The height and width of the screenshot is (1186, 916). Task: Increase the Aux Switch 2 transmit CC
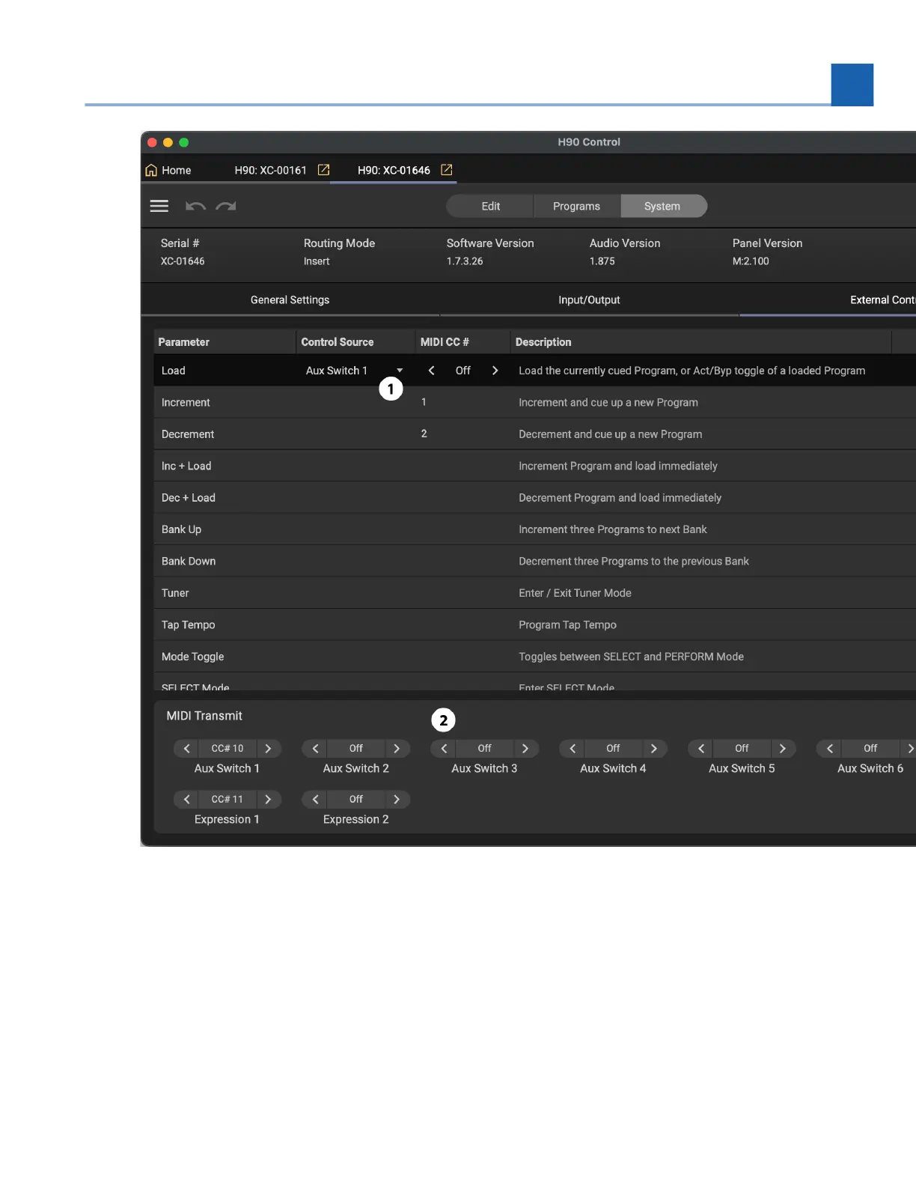397,749
